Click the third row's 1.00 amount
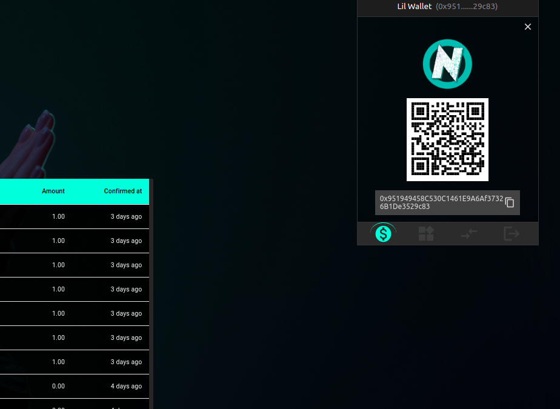The width and height of the screenshot is (560, 409). point(58,265)
